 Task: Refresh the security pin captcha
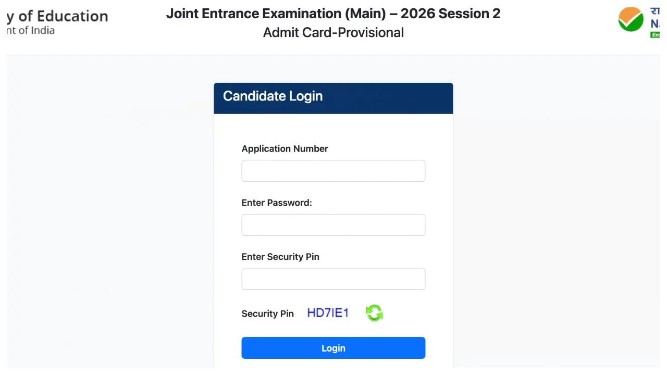tap(374, 313)
